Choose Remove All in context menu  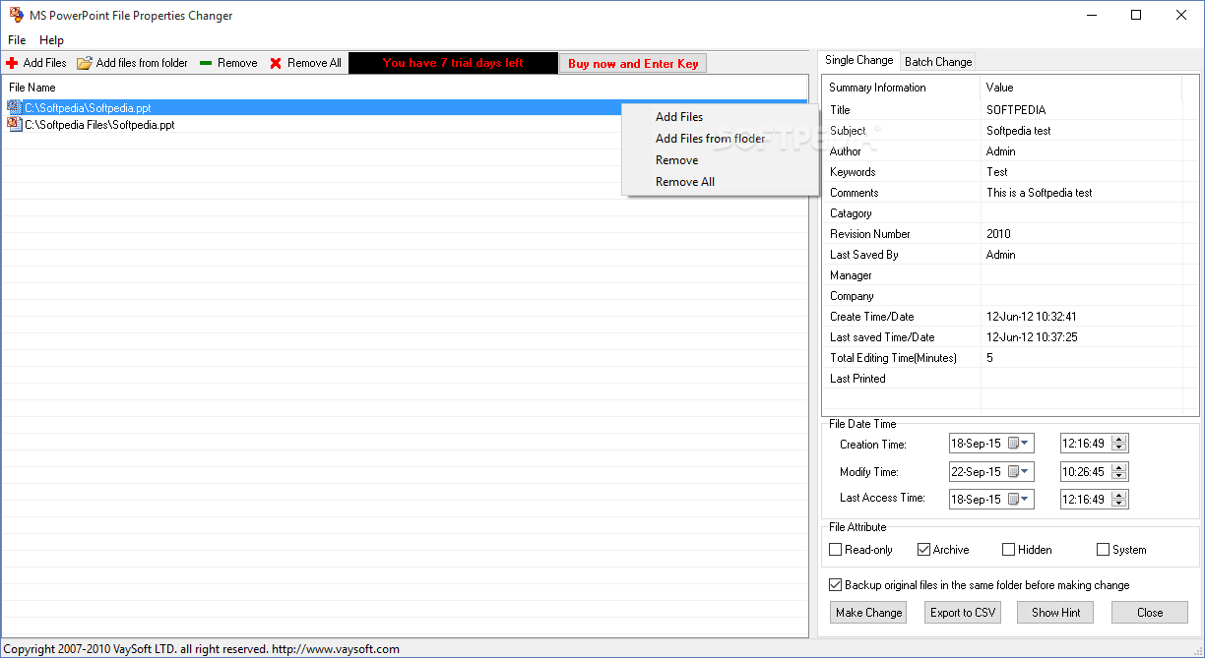[721, 182]
